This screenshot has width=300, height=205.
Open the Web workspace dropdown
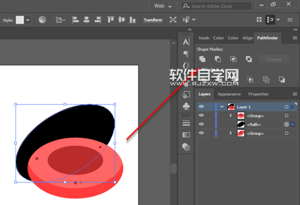pyautogui.click(x=162, y=6)
